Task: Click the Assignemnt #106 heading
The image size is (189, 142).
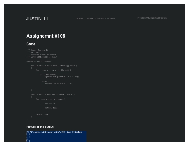Action: (46, 36)
